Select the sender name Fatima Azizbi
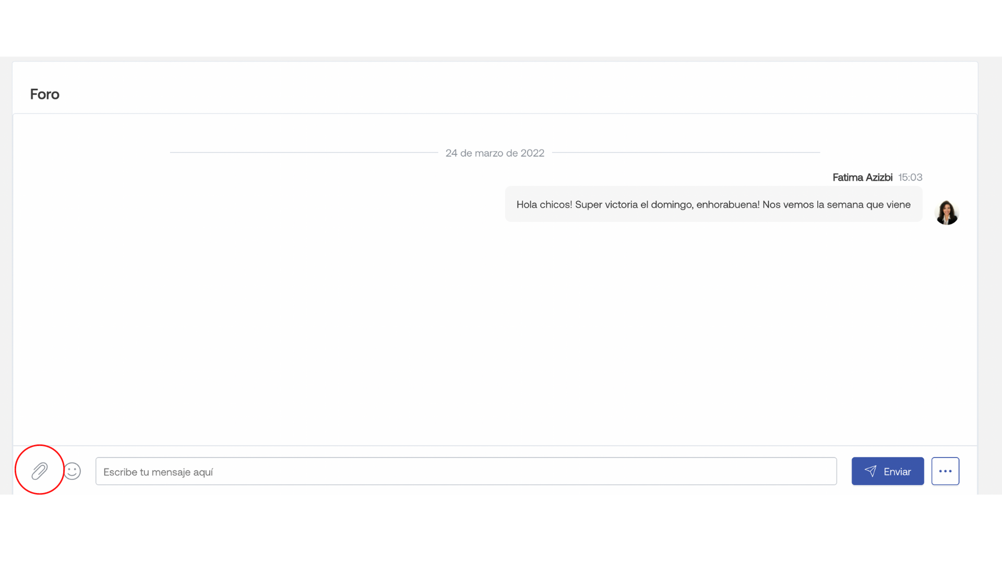This screenshot has height=564, width=1002. click(x=862, y=178)
